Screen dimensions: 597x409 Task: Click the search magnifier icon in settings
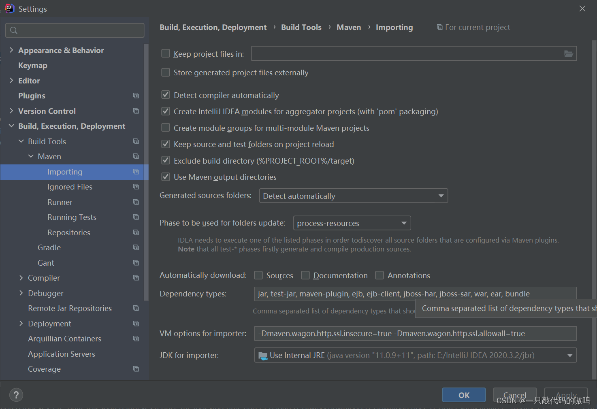13,30
